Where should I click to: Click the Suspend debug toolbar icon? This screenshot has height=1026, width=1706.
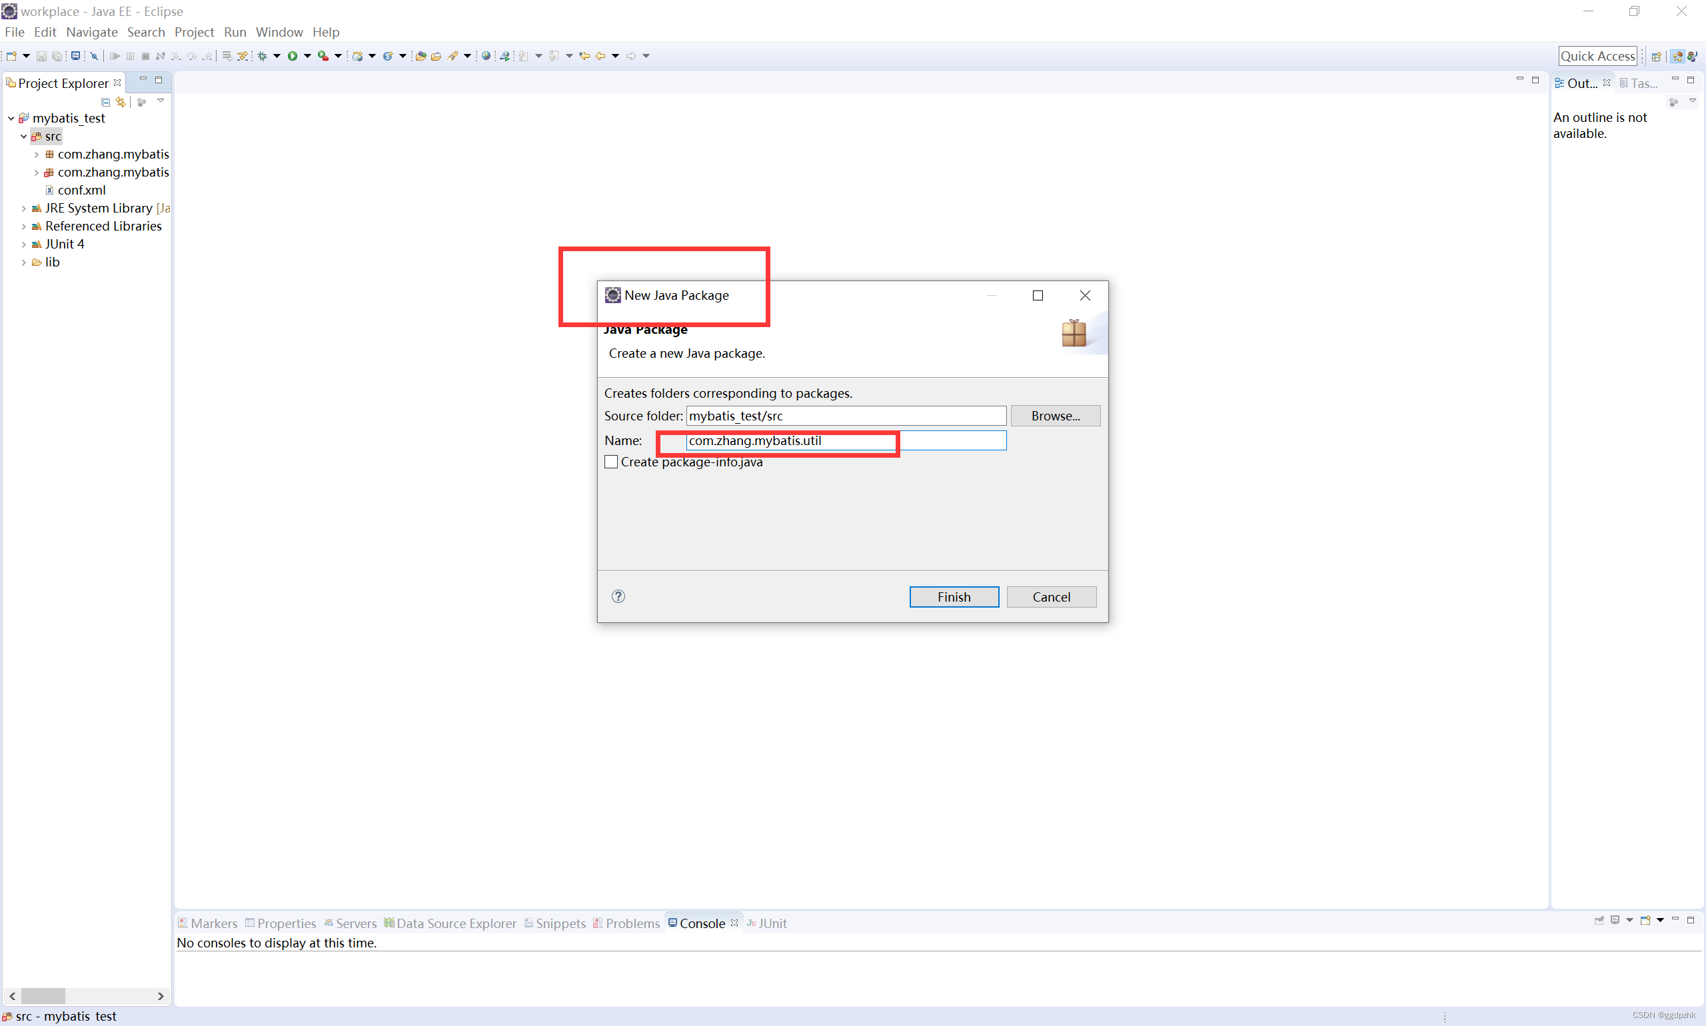pyautogui.click(x=130, y=56)
